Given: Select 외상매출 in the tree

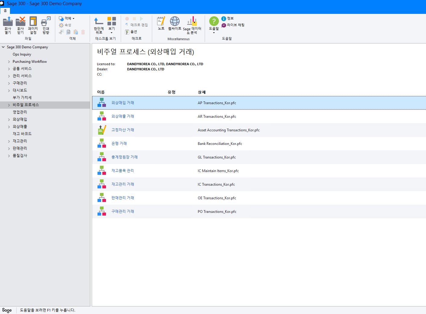Looking at the screenshot, I should click(x=20, y=127).
